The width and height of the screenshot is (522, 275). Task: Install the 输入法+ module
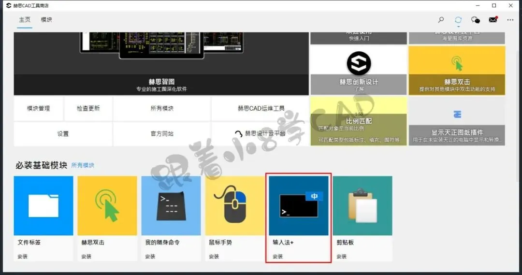(277, 256)
